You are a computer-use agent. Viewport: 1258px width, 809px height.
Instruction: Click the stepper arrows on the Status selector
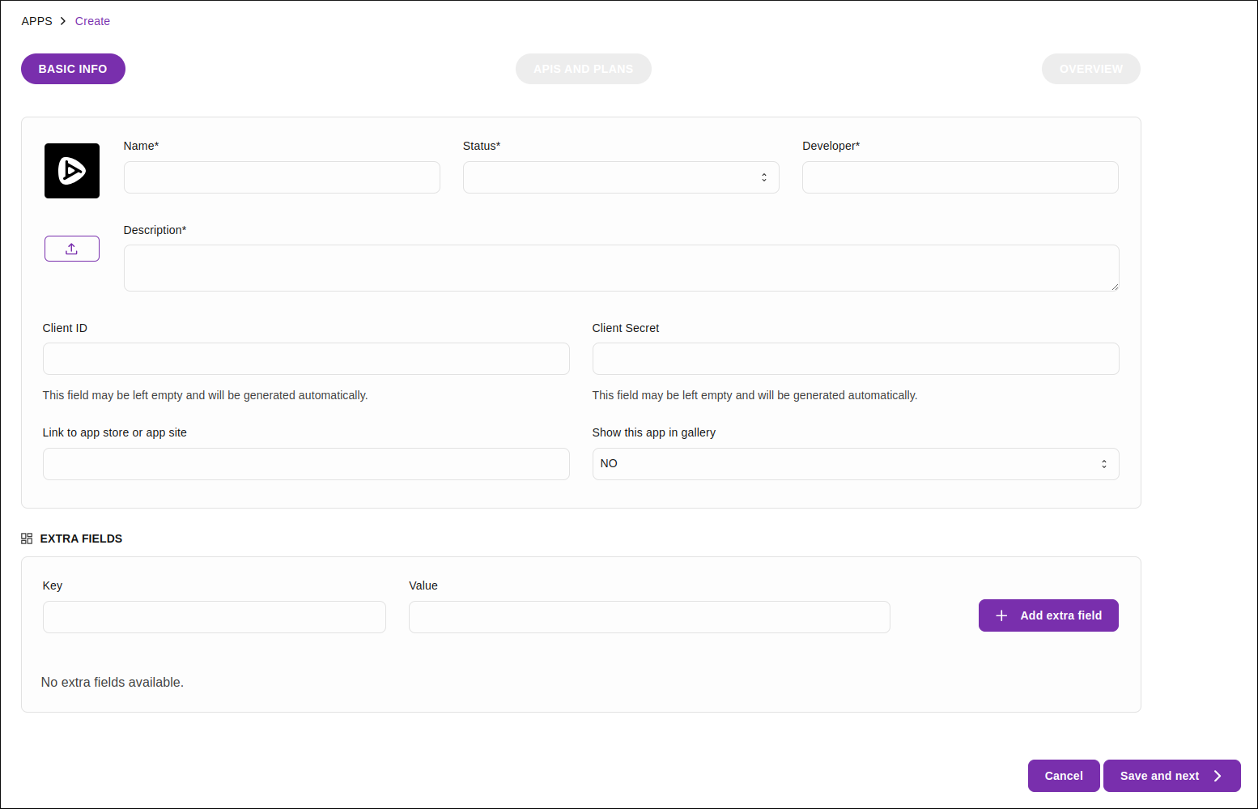(x=763, y=177)
